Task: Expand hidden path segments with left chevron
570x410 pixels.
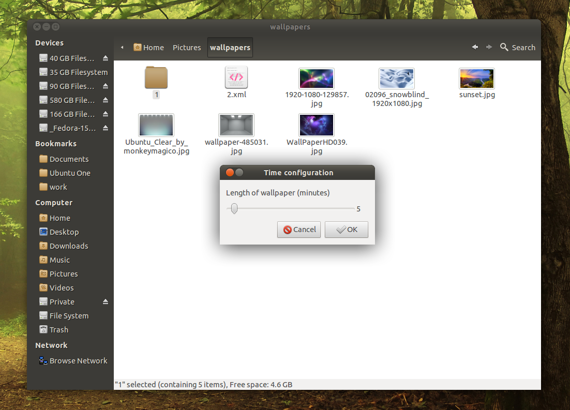Action: tap(122, 47)
